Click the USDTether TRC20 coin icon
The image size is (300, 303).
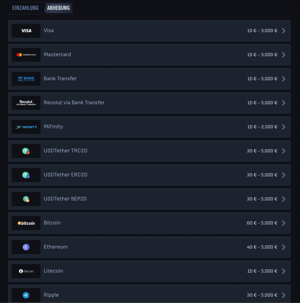pos(26,151)
